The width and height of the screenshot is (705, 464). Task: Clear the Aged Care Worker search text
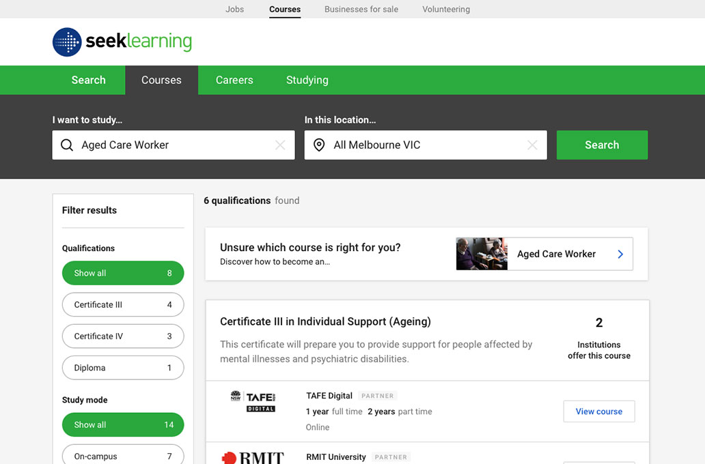pyautogui.click(x=280, y=145)
